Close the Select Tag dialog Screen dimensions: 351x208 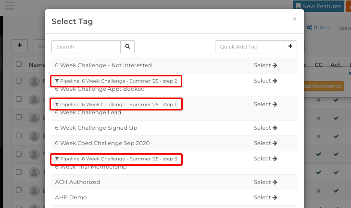pos(295,19)
